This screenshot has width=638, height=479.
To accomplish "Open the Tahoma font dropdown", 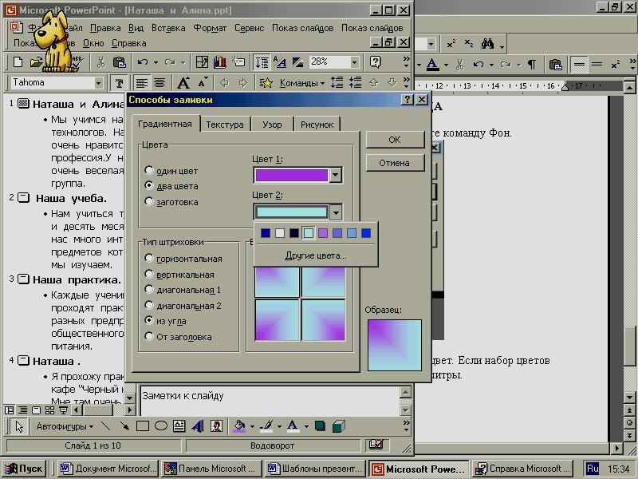I will coord(98,83).
